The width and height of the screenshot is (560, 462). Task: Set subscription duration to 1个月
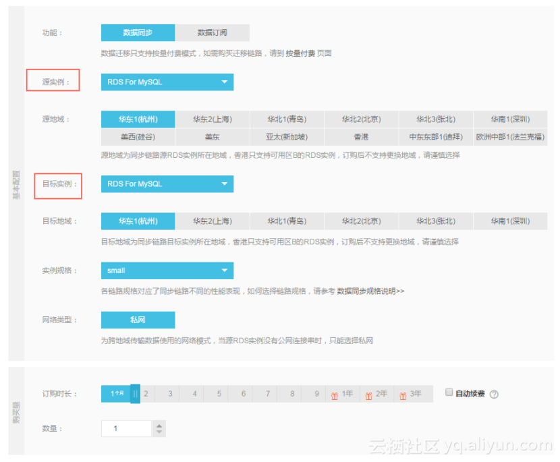point(116,394)
